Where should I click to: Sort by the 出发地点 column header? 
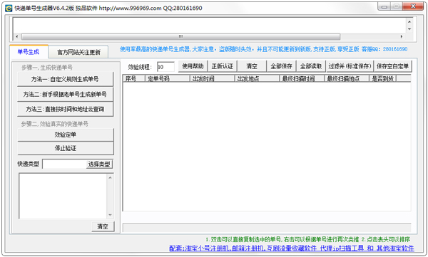click(x=257, y=78)
